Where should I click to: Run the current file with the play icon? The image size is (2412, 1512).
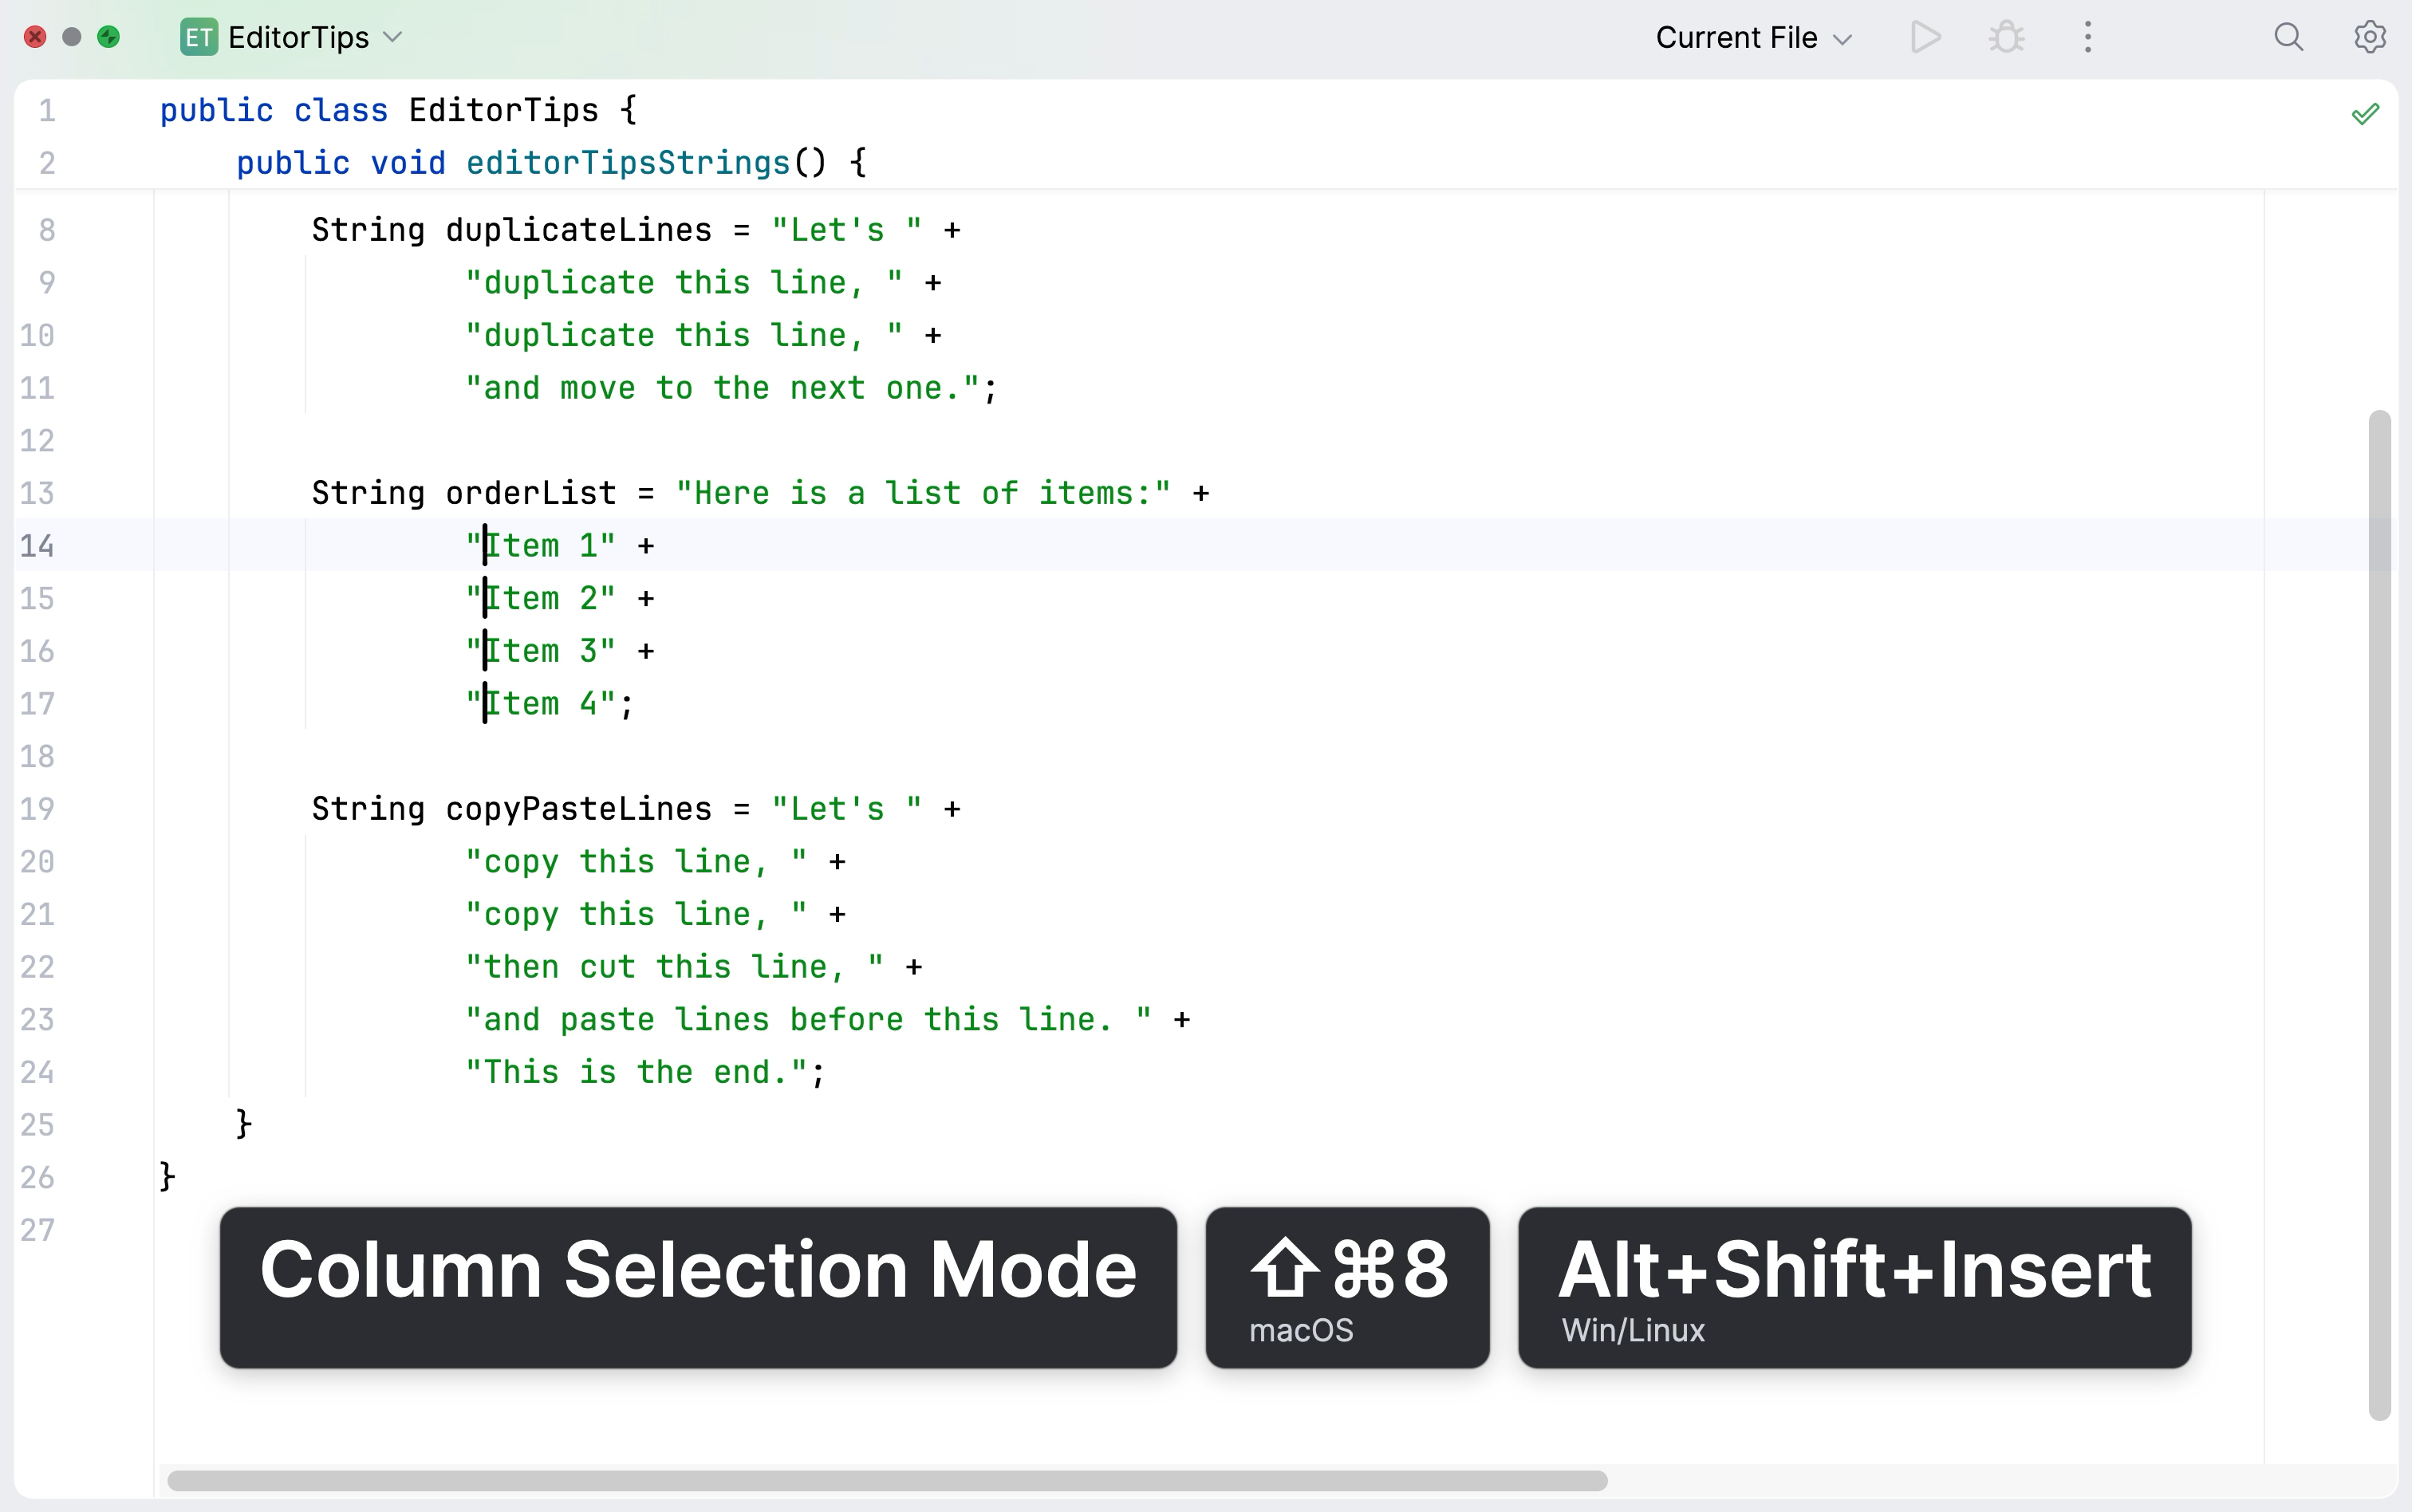click(1925, 38)
